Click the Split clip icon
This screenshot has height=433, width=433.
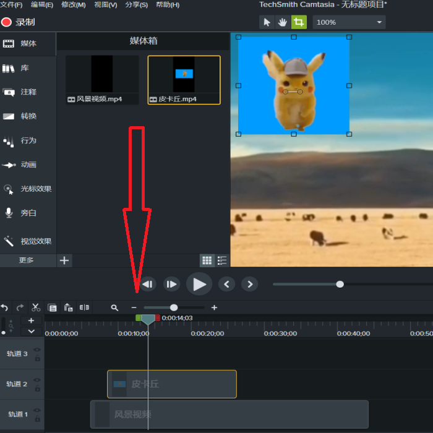(x=84, y=307)
